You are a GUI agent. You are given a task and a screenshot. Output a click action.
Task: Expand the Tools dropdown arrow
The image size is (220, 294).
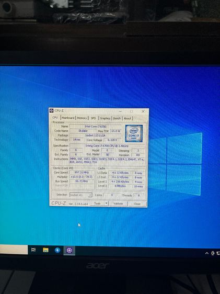[107, 203]
